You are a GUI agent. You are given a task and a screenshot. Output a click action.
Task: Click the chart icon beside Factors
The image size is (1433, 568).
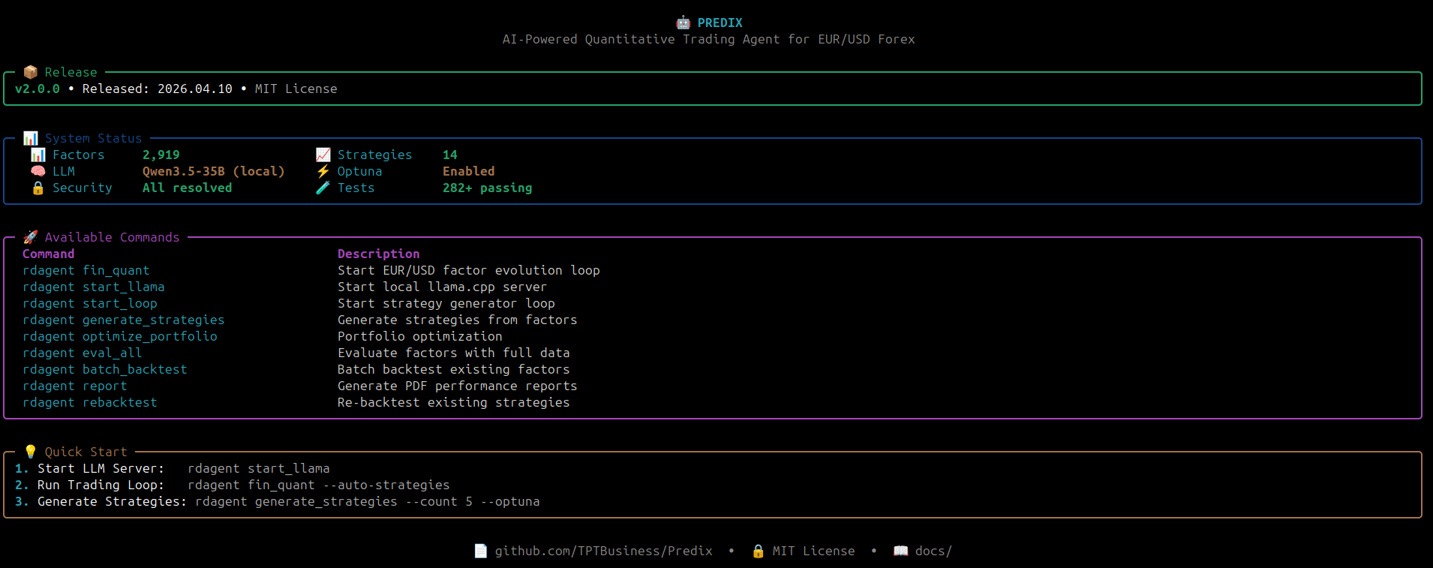(38, 155)
